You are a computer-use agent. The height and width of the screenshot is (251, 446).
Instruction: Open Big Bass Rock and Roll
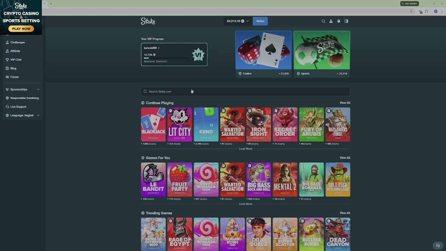pyautogui.click(x=259, y=180)
